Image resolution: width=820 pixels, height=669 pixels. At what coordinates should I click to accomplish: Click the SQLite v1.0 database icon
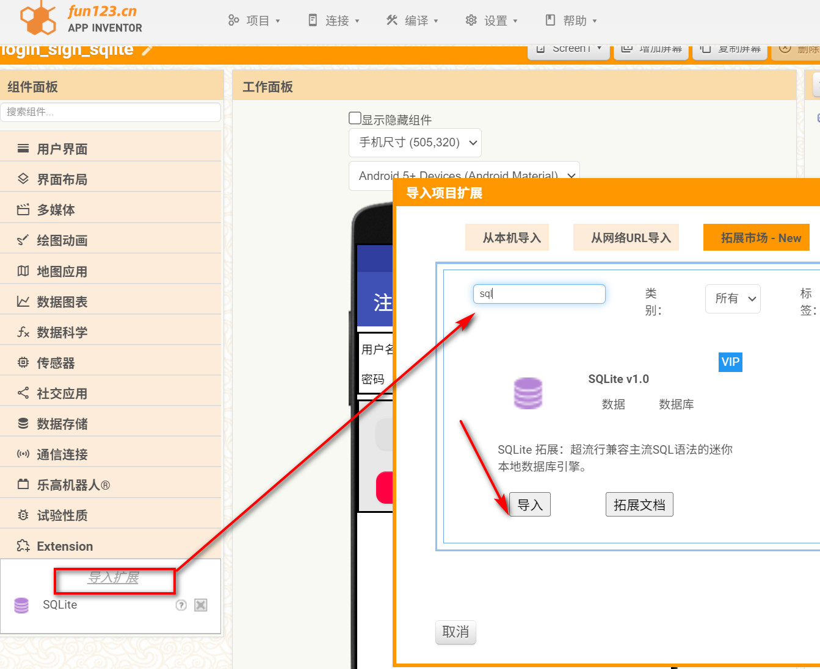pyautogui.click(x=528, y=393)
